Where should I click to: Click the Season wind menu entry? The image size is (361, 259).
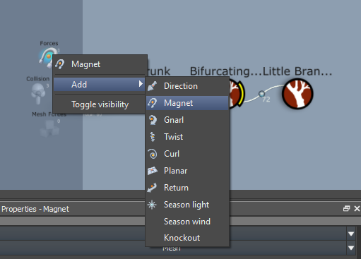(x=187, y=222)
